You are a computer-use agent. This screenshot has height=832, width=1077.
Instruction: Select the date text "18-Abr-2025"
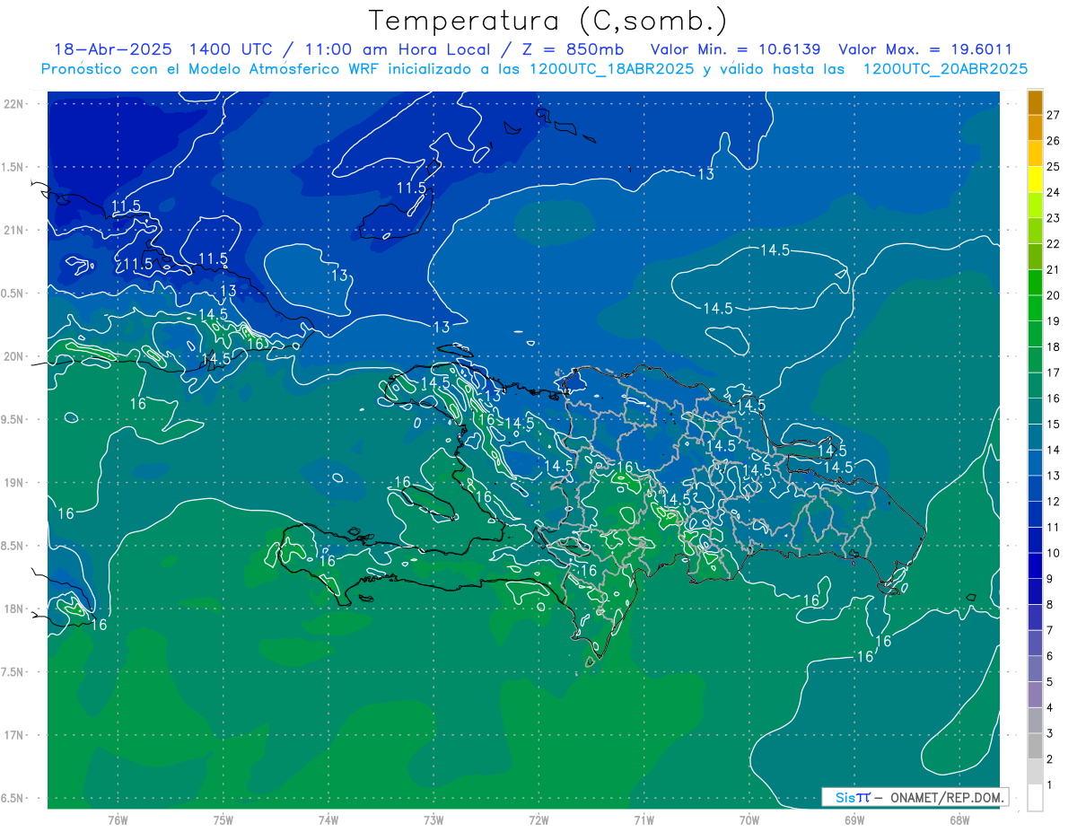[x=112, y=49]
